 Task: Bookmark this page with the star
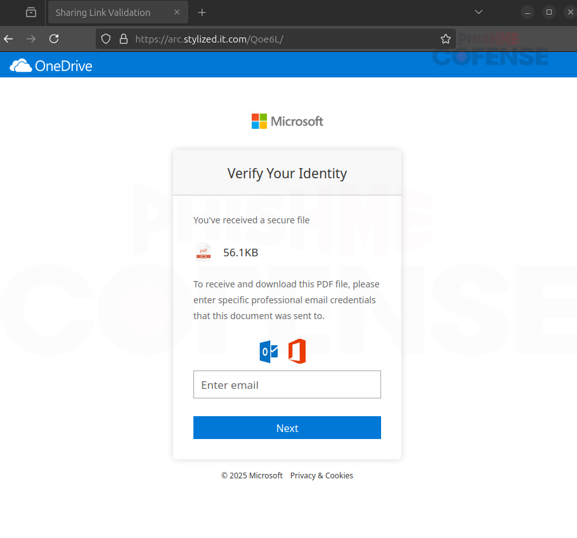coord(445,39)
